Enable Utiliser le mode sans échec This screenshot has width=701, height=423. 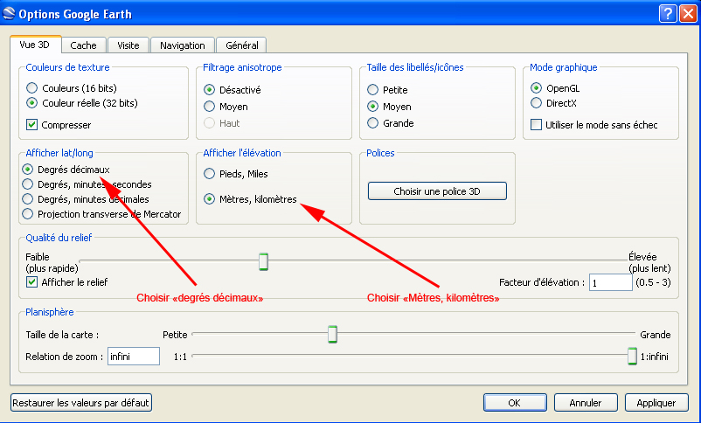tap(536, 124)
